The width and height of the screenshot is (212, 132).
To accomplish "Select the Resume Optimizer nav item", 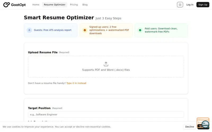I will point(55,4).
